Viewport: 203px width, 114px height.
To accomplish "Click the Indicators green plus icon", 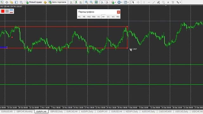I will coord(113,2).
